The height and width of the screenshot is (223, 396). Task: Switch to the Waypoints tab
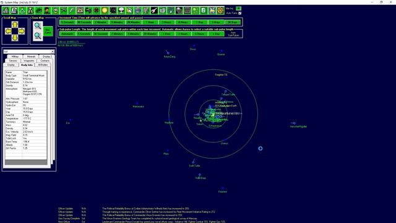(x=29, y=61)
